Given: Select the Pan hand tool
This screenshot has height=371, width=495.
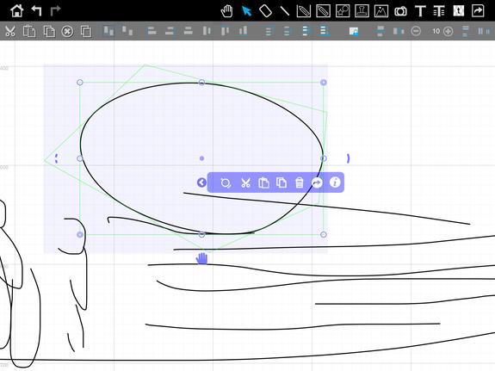Looking at the screenshot, I should coord(226,11).
